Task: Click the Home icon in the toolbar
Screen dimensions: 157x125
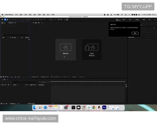Action: click(x=2, y=19)
